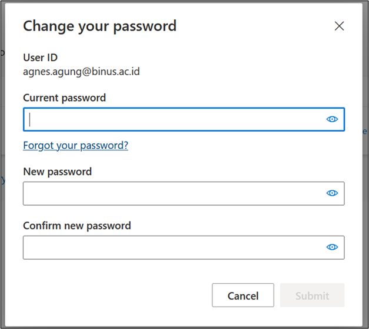Screen dimensions: 369x329
Task: Close the Change your password dialog
Action: 339,26
